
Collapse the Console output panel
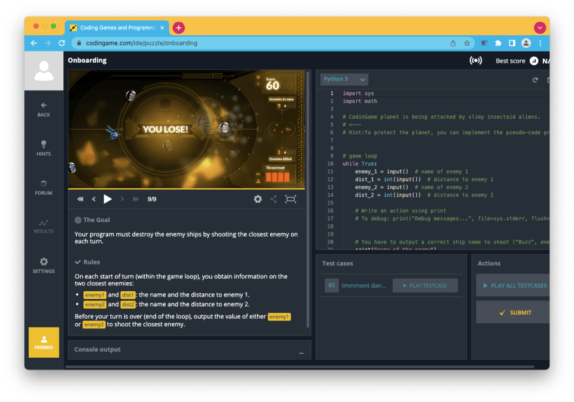click(301, 353)
